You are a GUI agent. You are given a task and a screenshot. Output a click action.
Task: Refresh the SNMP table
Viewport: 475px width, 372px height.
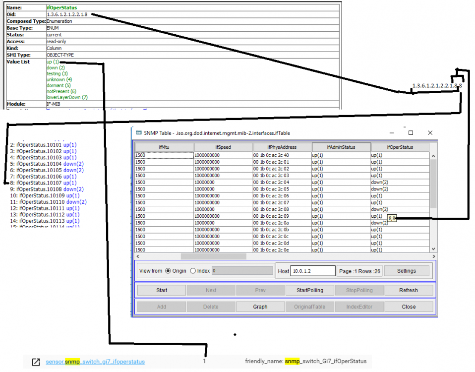[409, 290]
